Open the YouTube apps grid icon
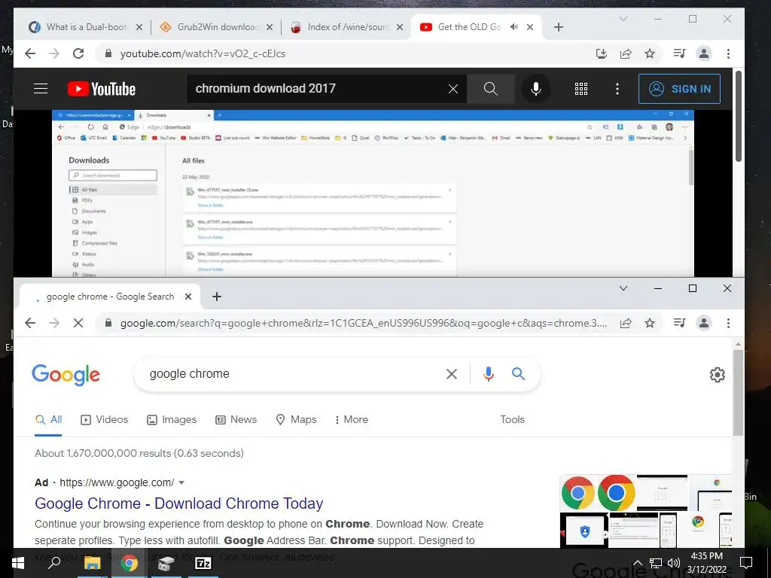 click(x=581, y=89)
